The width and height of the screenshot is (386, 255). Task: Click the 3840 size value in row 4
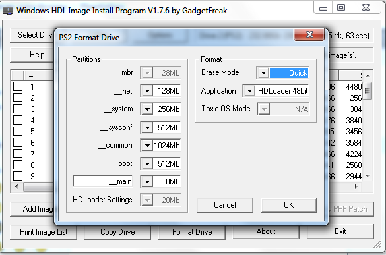pyautogui.click(x=354, y=120)
